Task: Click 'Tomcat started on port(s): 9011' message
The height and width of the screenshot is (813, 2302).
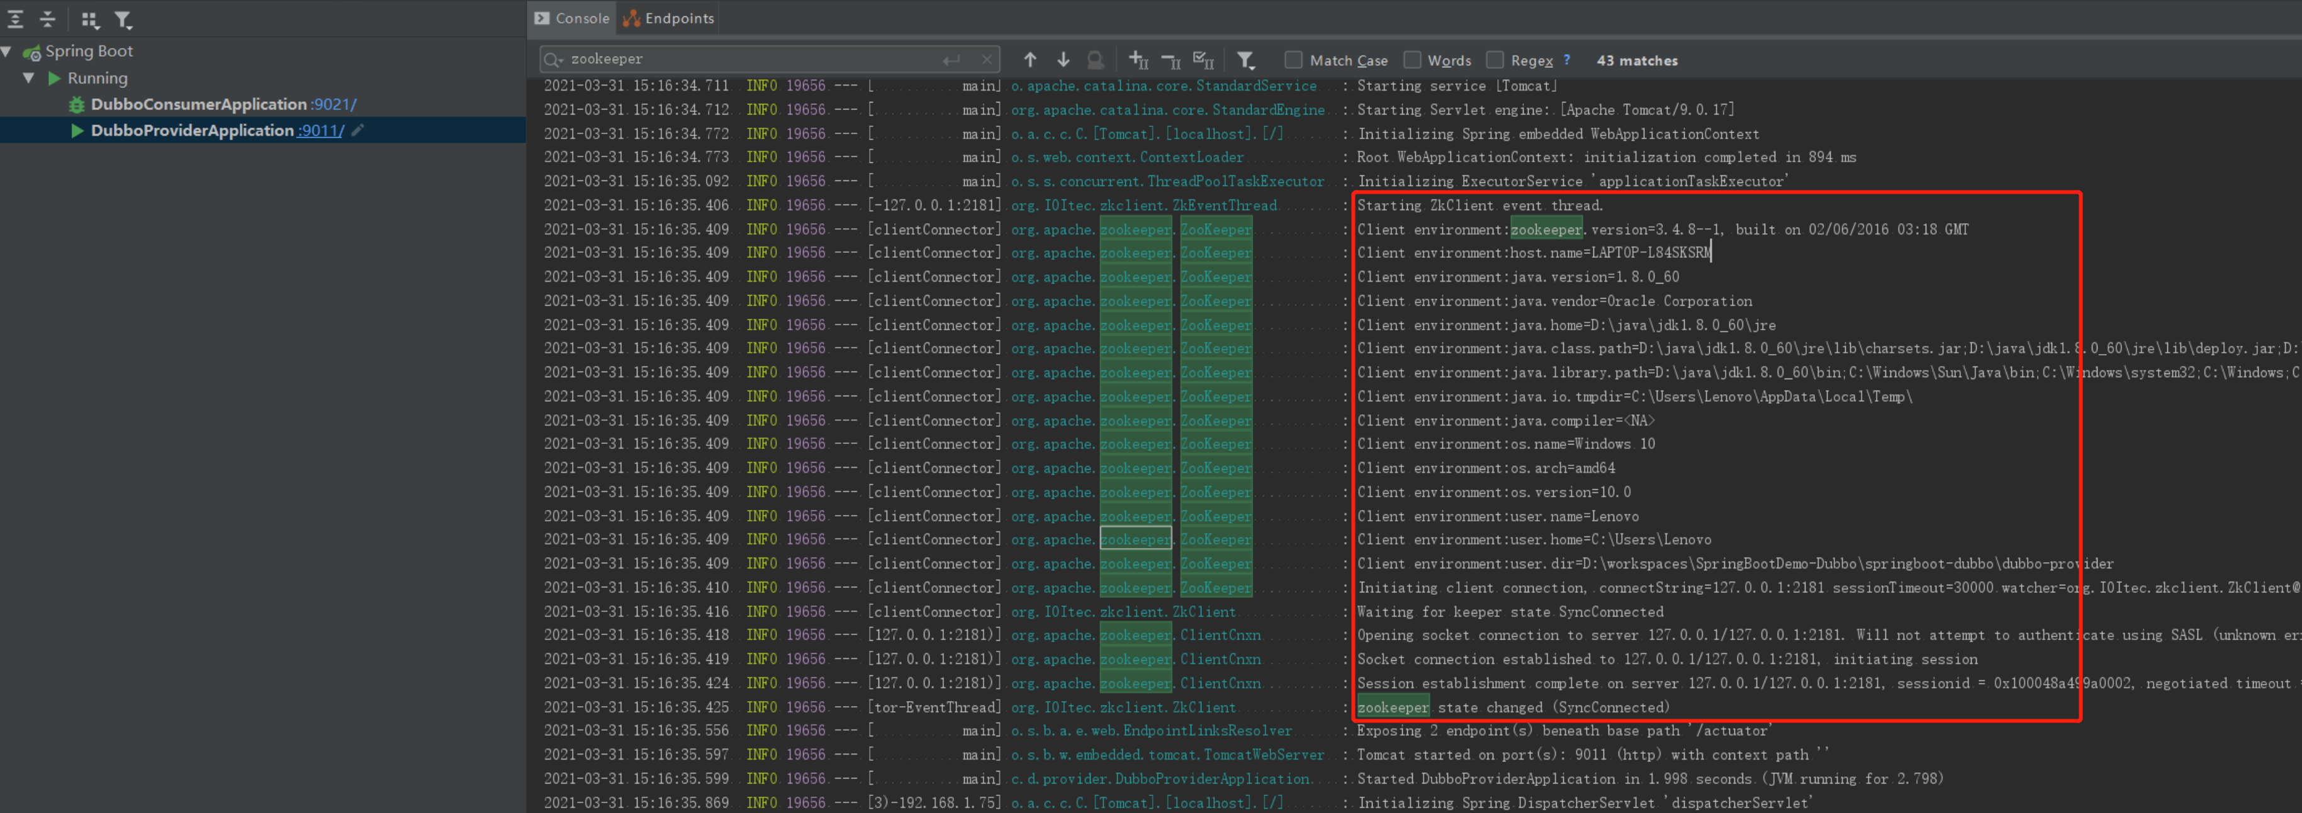Action: click(1593, 754)
